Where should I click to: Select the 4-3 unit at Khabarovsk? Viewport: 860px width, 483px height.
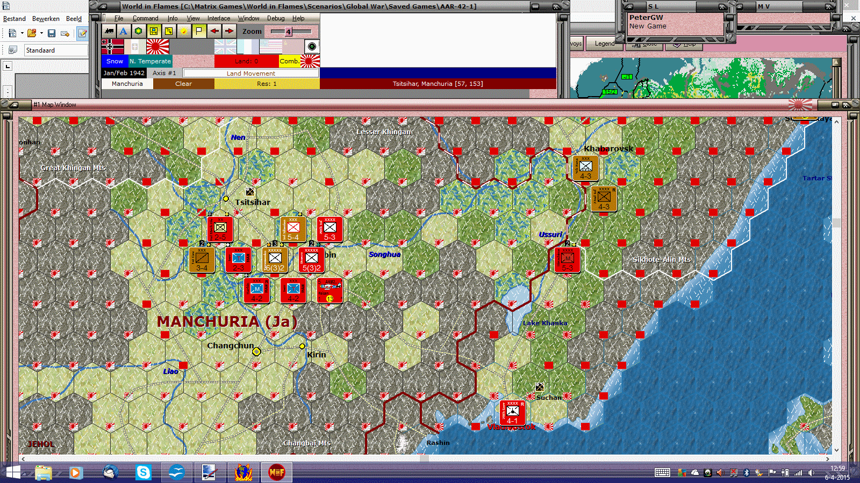pos(585,168)
